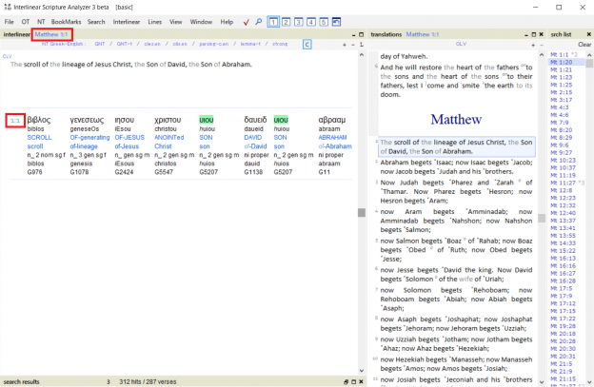Click plus icon in interlinear lines bar
Screen dimensions: 594x387
[x=345, y=45]
